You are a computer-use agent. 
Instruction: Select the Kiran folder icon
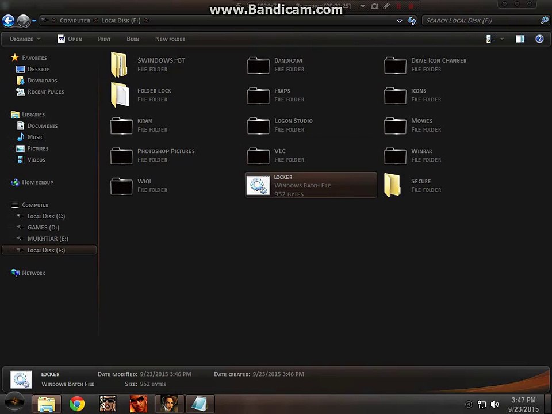pyautogui.click(x=121, y=125)
